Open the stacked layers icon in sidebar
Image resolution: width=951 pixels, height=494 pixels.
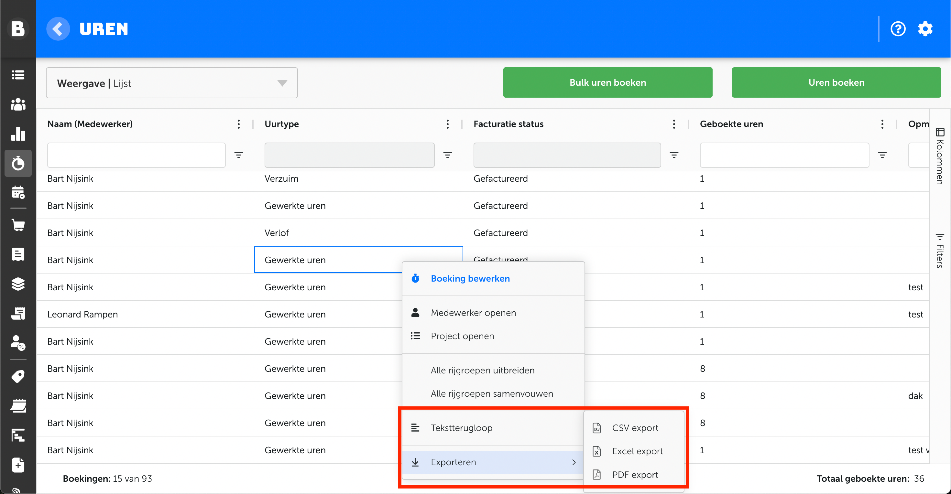[18, 284]
